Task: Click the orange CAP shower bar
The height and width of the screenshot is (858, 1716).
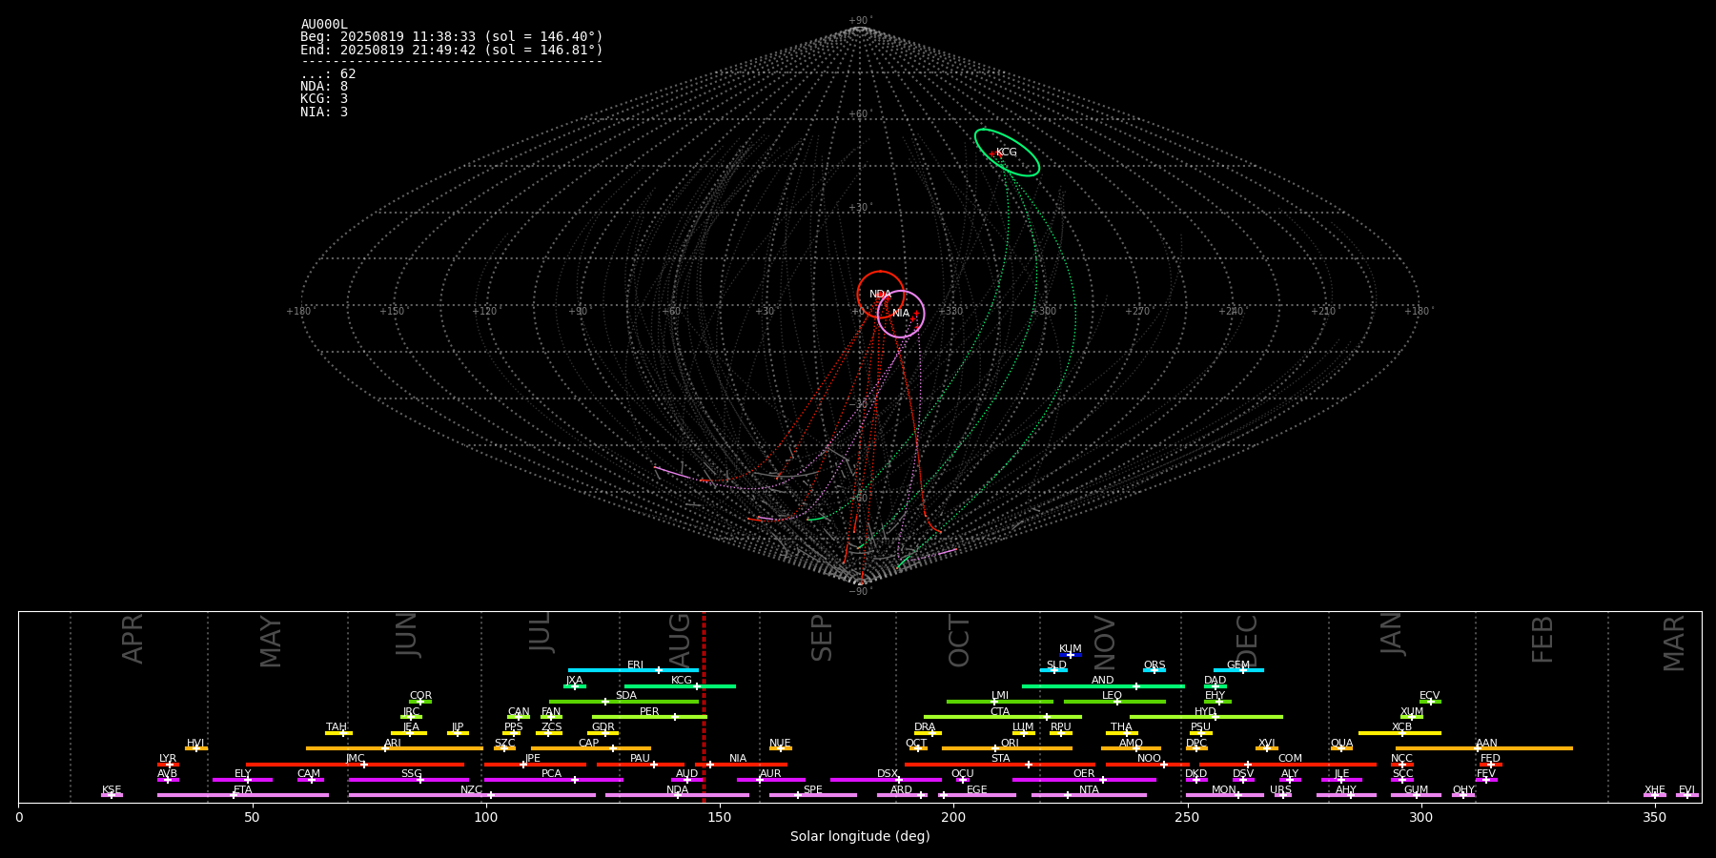Action: click(591, 748)
